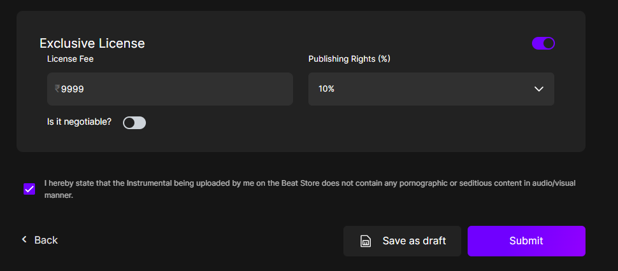Click the "Publishing Rights (%)" label
This screenshot has width=618, height=271.
coord(349,59)
